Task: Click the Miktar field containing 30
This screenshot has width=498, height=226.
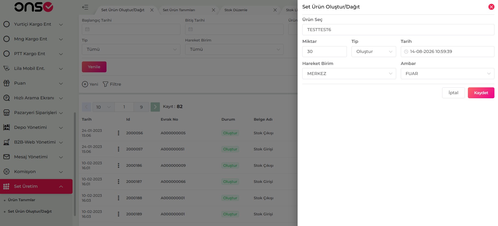Action: (324, 52)
